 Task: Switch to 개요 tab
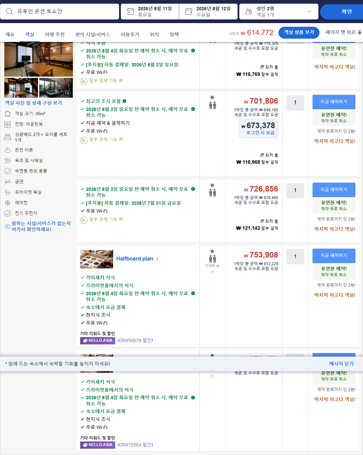(10, 34)
